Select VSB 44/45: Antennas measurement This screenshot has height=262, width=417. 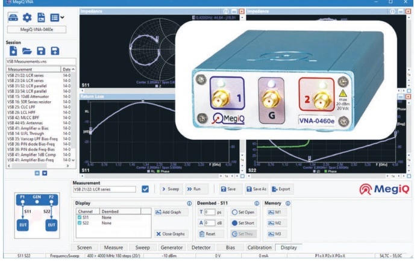click(x=39, y=123)
